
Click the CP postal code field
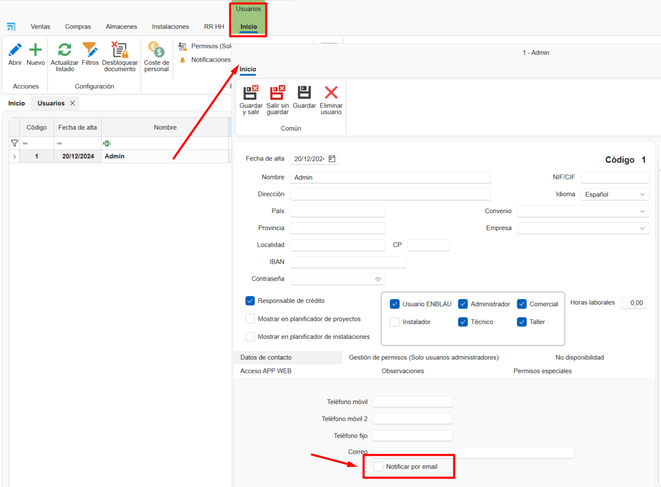[428, 245]
